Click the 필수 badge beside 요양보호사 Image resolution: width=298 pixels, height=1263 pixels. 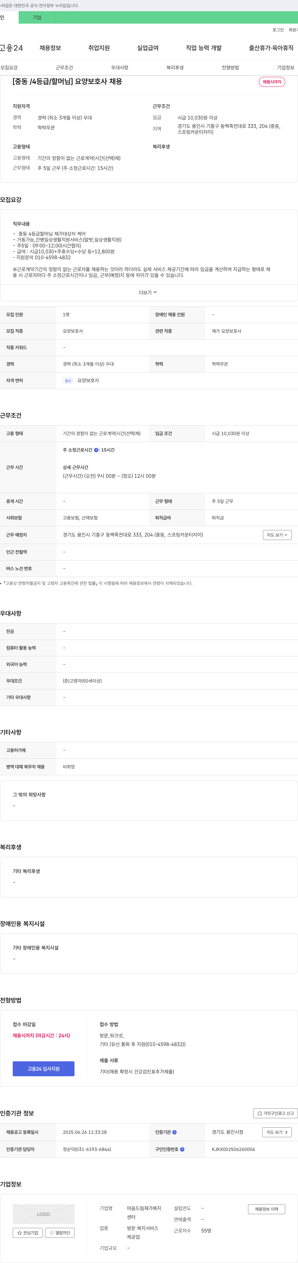pyautogui.click(x=68, y=380)
